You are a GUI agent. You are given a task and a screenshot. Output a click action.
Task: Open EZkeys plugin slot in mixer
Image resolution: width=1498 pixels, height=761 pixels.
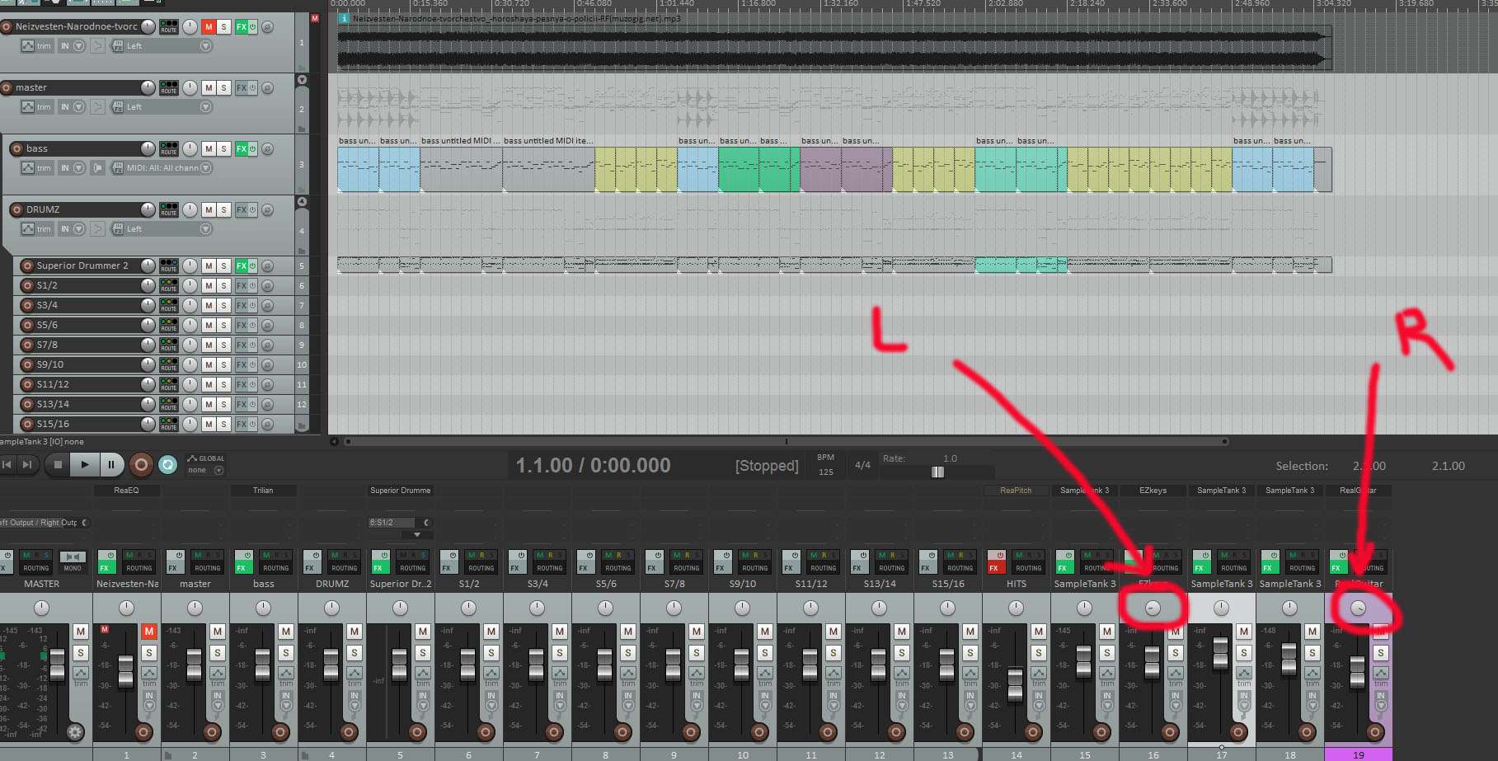pyautogui.click(x=1153, y=490)
